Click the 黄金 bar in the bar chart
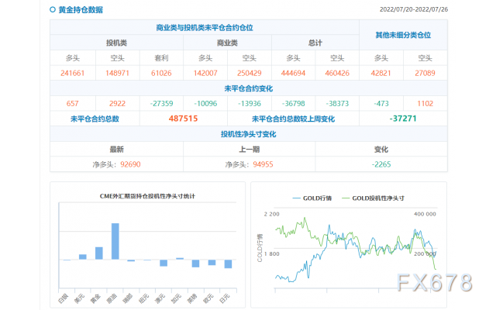This screenshot has height=310, width=496. point(99,253)
